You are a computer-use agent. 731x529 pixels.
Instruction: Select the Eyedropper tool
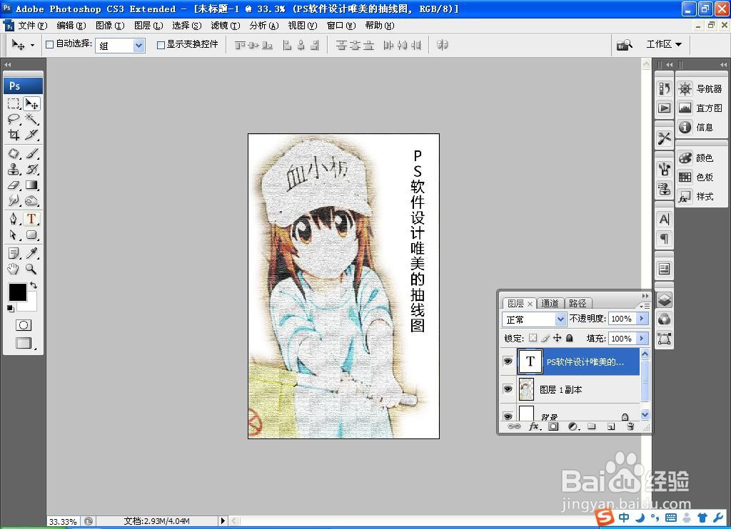(31, 253)
